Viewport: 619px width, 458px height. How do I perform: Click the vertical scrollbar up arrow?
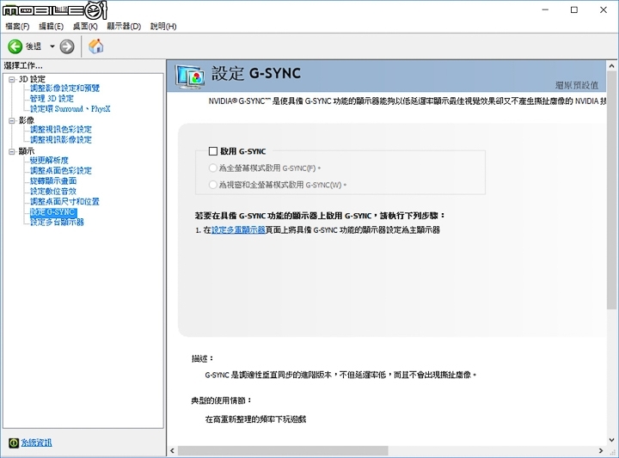(611, 66)
